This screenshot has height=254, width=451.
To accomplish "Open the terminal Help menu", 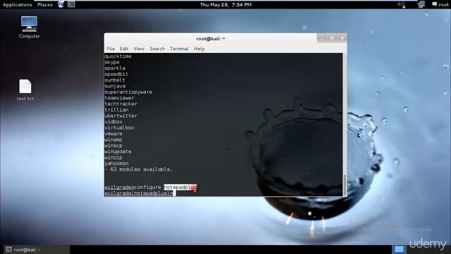I will point(199,49).
